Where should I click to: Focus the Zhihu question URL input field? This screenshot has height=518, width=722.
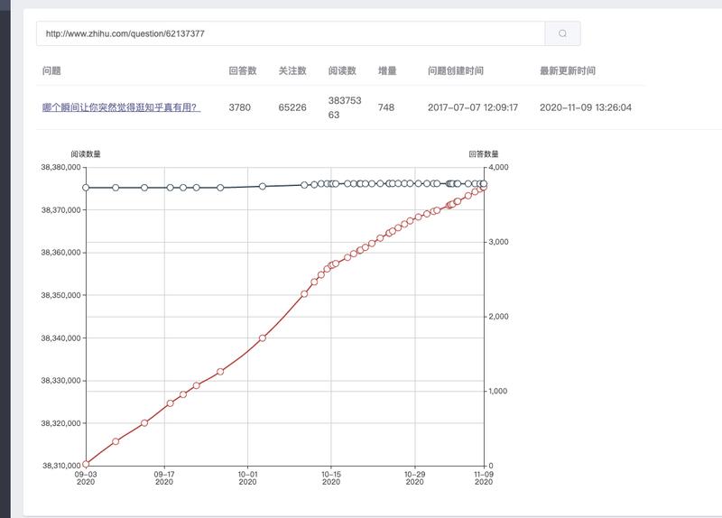coord(291,33)
